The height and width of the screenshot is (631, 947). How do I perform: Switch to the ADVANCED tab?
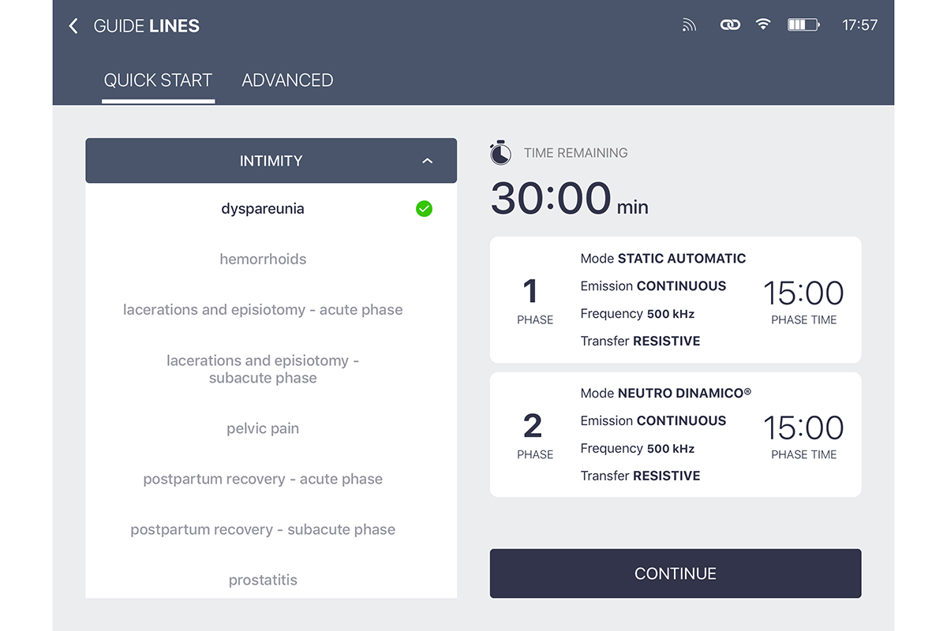click(x=287, y=80)
